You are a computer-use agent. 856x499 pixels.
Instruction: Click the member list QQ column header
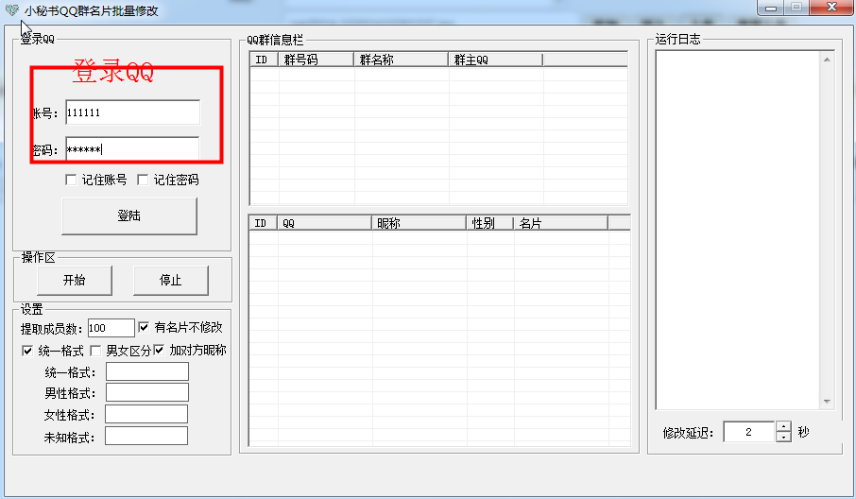point(325,223)
